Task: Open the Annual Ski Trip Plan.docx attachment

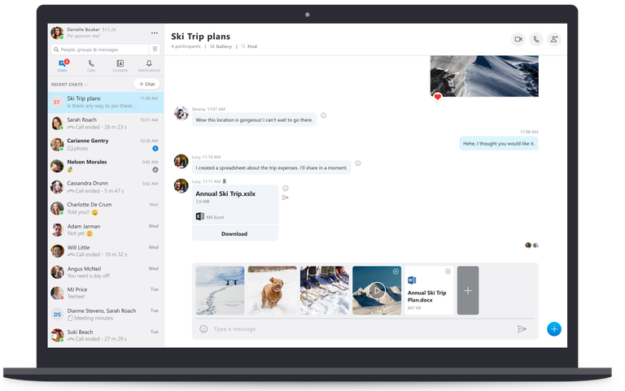Action: coord(429,290)
